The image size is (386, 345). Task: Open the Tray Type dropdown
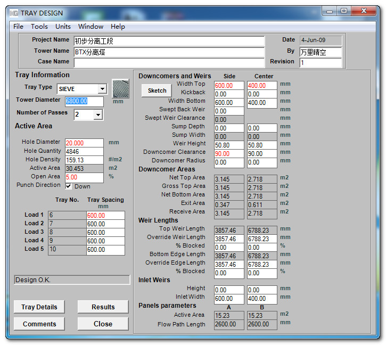click(102, 89)
